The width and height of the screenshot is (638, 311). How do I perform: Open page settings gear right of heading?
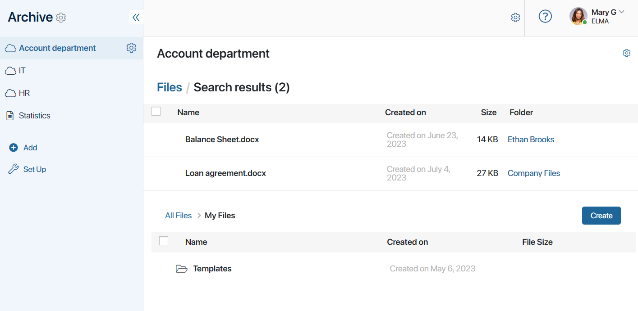627,53
